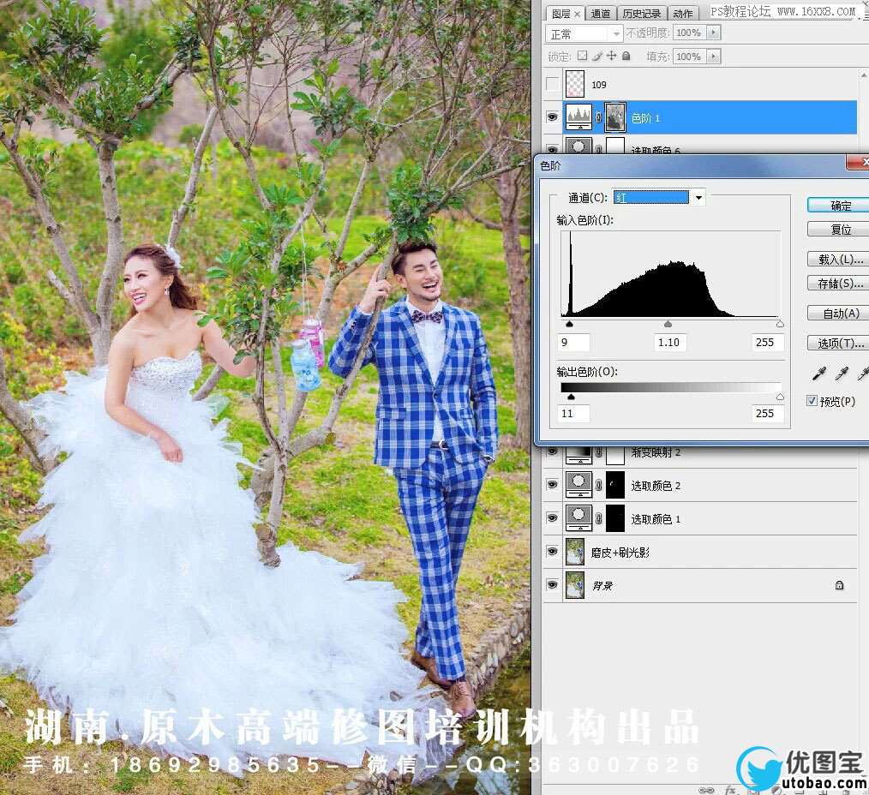Click the 复位 button

pos(840,229)
